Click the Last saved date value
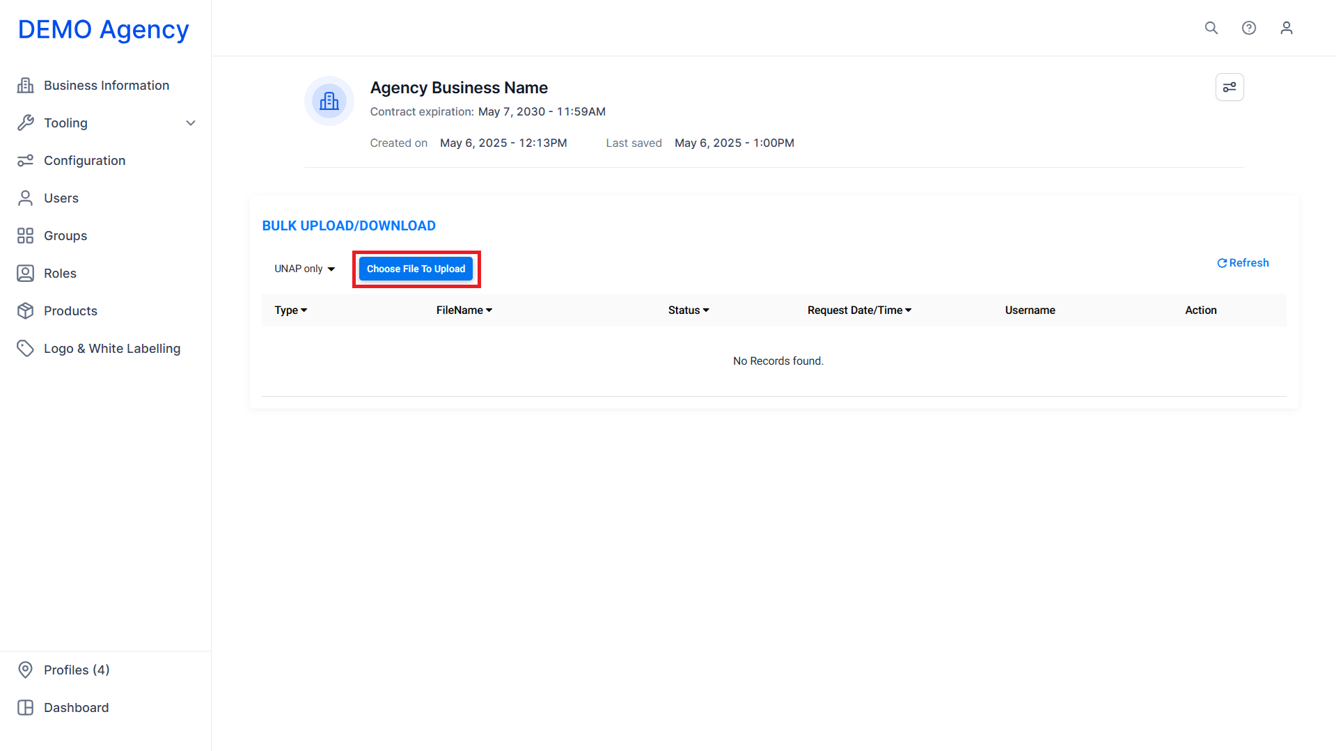This screenshot has width=1336, height=751. pos(734,143)
